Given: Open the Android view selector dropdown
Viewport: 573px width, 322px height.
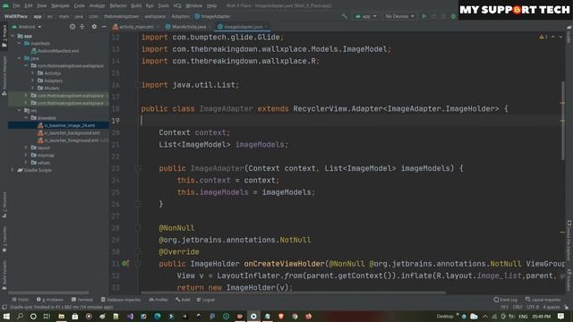Looking at the screenshot, I should click(x=27, y=27).
